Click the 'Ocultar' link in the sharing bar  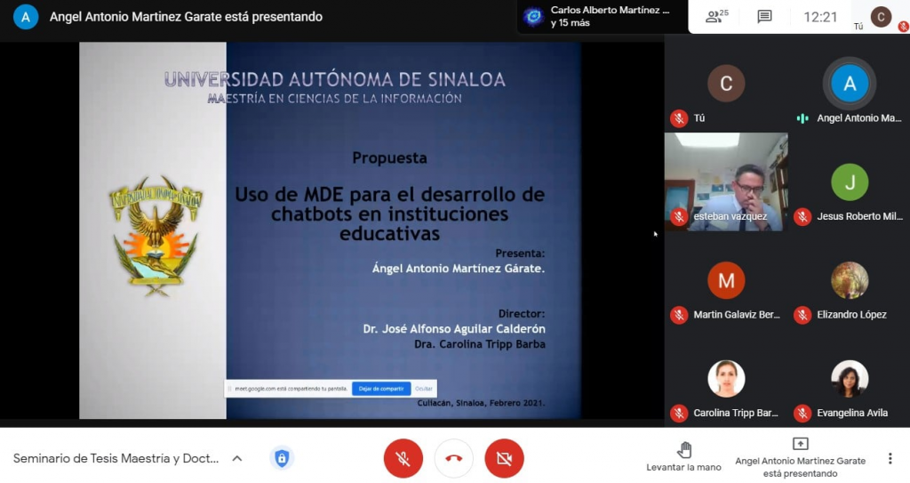(424, 389)
